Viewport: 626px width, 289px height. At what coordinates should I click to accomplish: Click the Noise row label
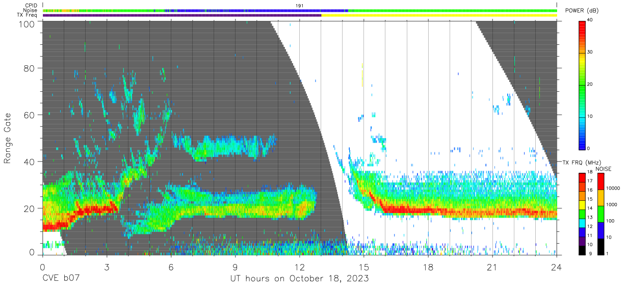pyautogui.click(x=30, y=10)
